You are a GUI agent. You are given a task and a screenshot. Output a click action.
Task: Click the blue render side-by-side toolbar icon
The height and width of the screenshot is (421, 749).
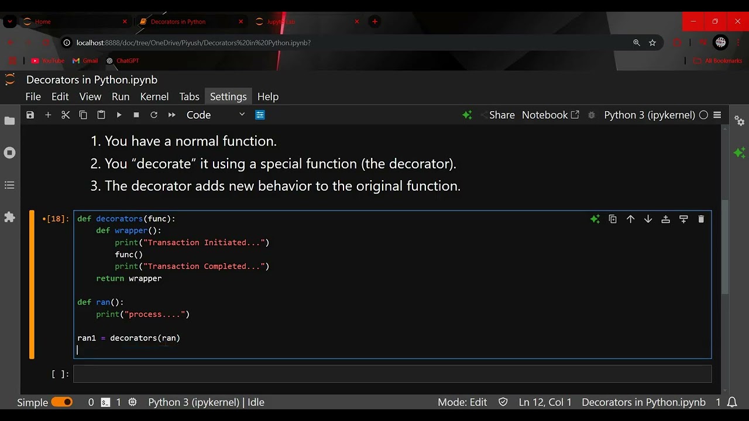pos(260,115)
